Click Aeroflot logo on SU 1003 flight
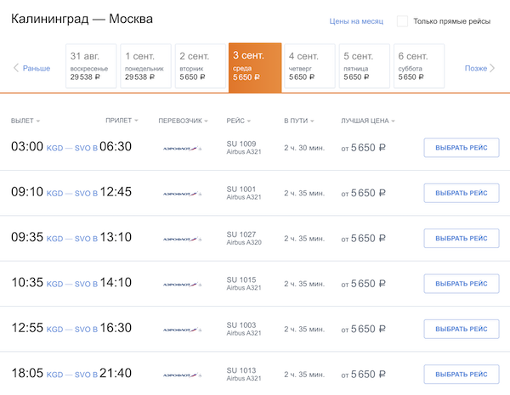The width and height of the screenshot is (510, 395). click(x=181, y=330)
